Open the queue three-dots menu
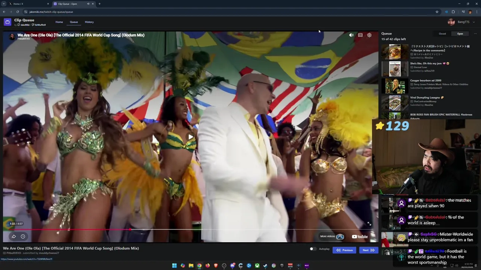 point(475,34)
